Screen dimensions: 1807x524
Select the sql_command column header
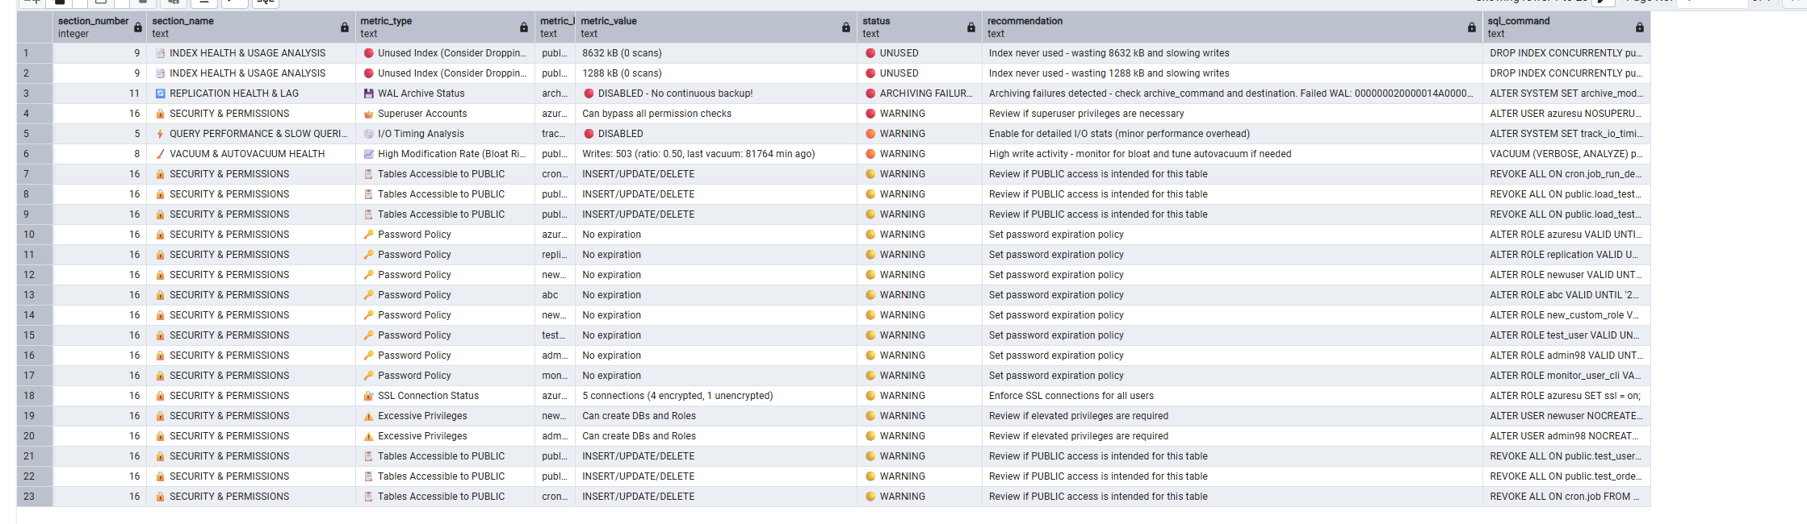1566,27
